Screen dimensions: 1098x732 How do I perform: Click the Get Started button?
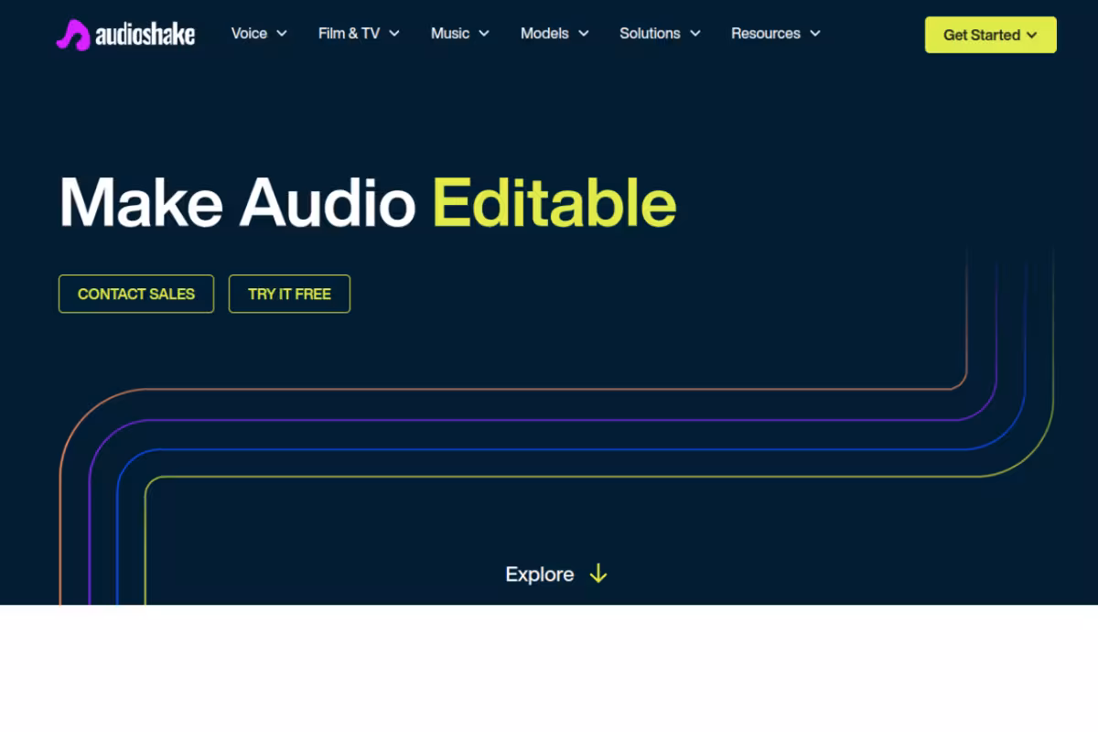tap(991, 35)
